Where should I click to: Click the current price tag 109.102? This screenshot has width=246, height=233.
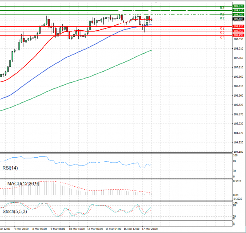(x=238, y=19)
